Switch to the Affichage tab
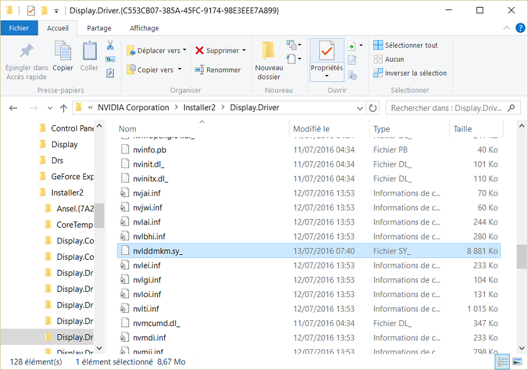This screenshot has height=370, width=528. 144,28
